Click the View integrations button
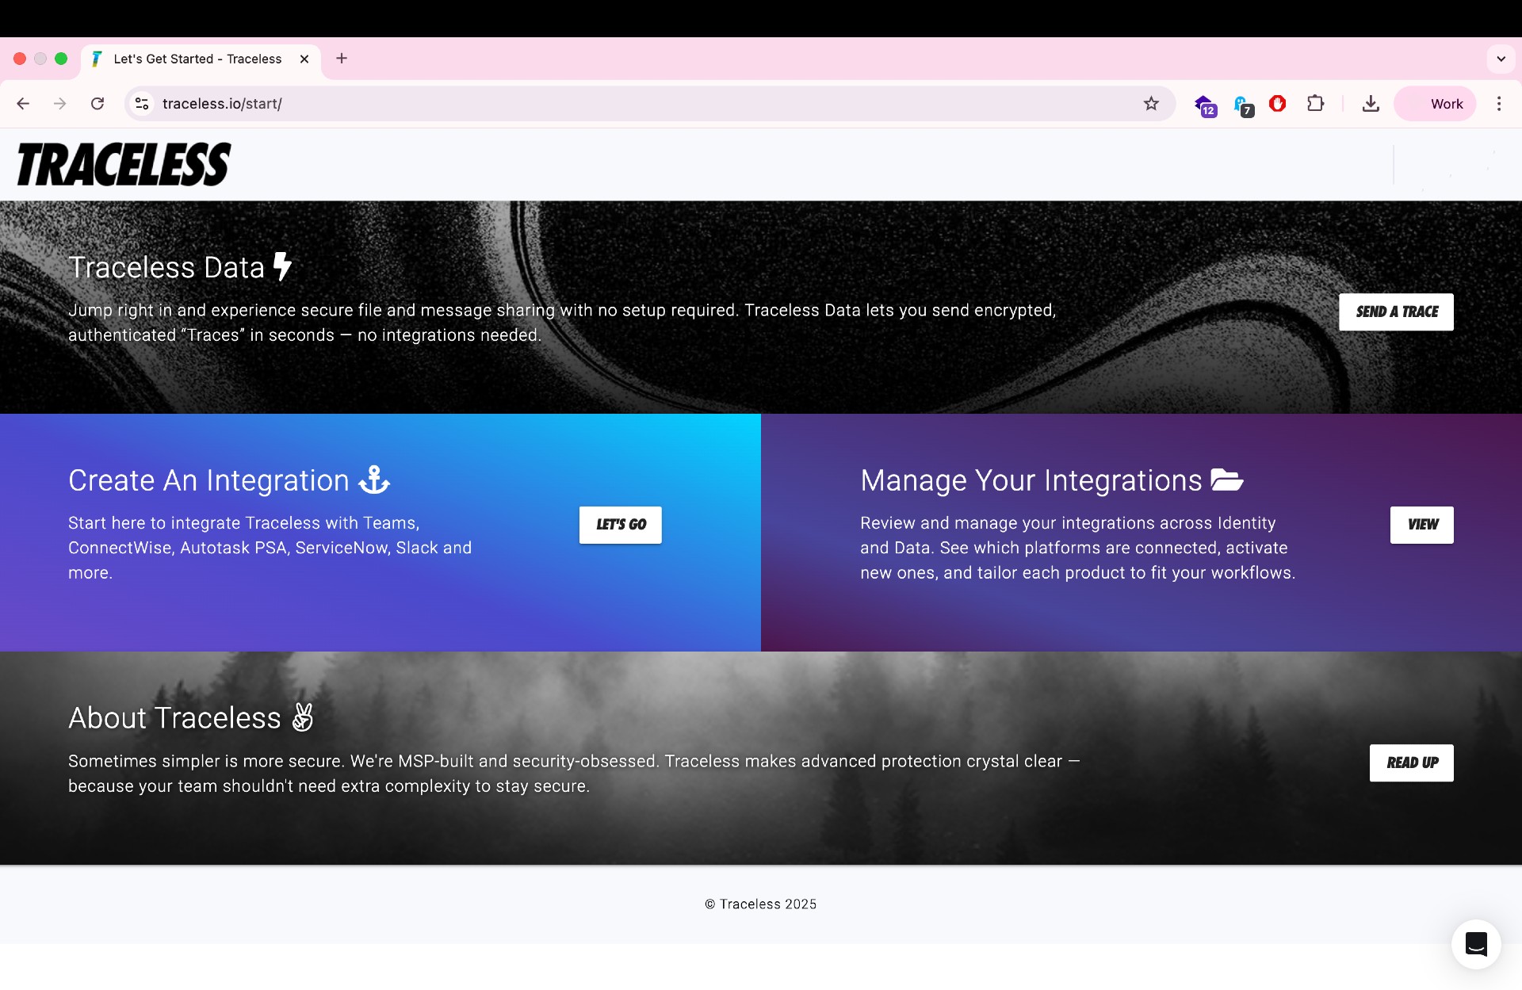The image size is (1522, 990). (1421, 525)
